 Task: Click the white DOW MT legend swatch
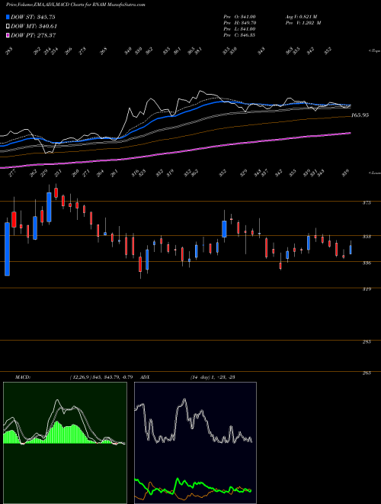[x=8, y=27]
